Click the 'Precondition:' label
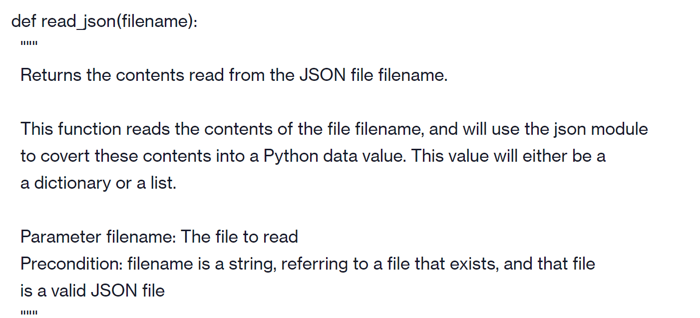Screen dimensions: 700x318 (x=71, y=263)
